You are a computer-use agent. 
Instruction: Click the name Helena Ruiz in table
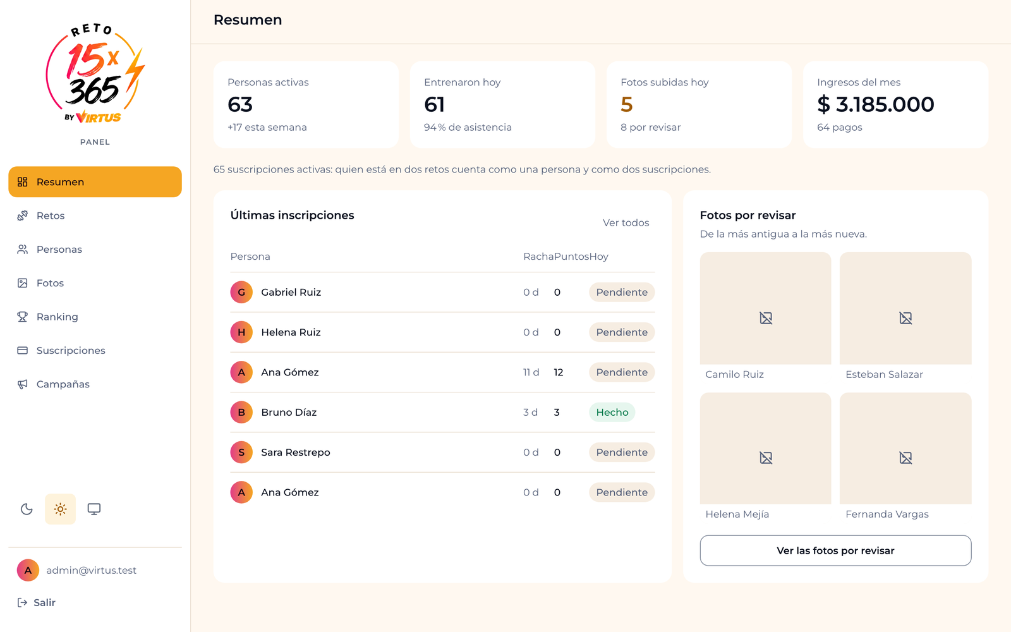[x=291, y=332]
